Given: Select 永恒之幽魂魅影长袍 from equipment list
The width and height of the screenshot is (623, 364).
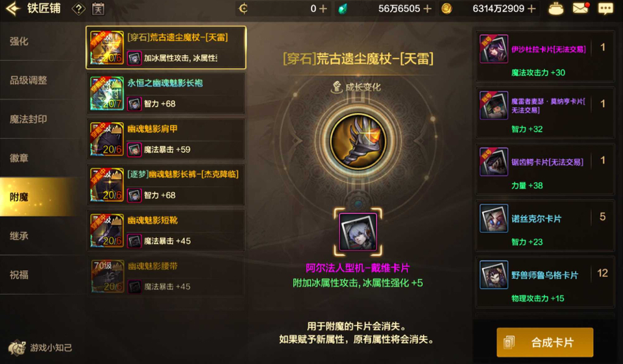Looking at the screenshot, I should 166,93.
